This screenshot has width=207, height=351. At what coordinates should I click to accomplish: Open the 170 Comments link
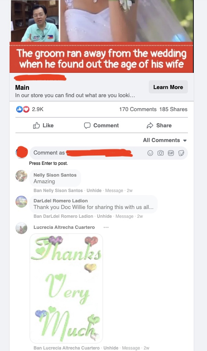pyautogui.click(x=138, y=110)
